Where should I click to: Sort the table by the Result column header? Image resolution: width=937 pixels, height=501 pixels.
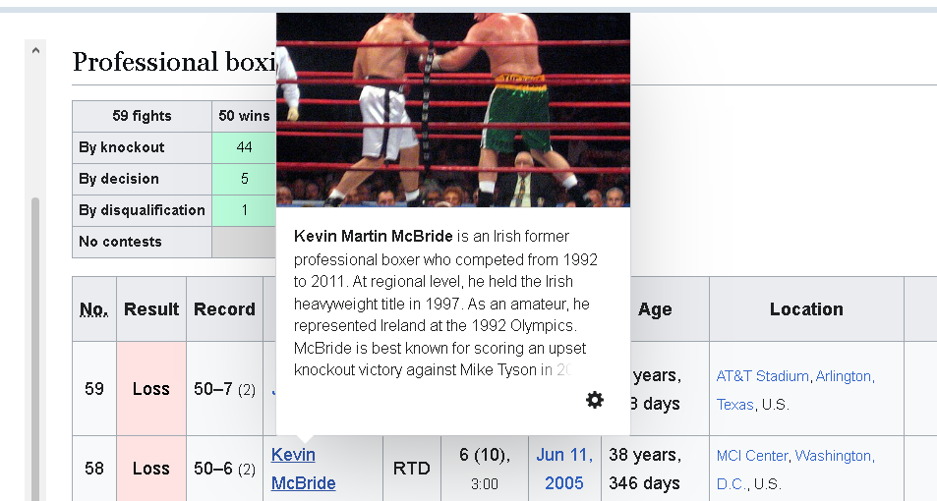[151, 309]
